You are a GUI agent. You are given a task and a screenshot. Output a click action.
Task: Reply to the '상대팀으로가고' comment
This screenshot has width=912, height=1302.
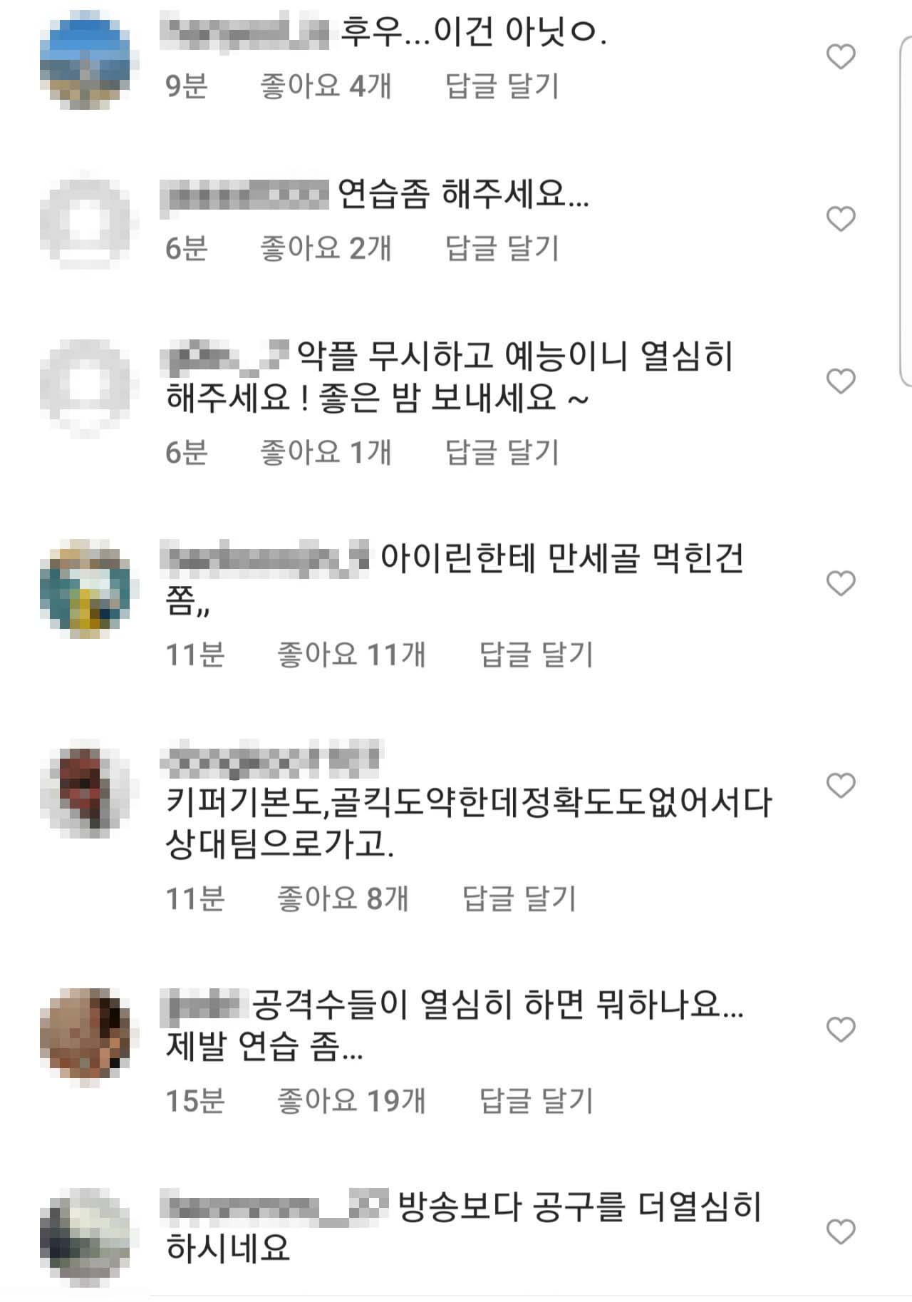tap(519, 898)
